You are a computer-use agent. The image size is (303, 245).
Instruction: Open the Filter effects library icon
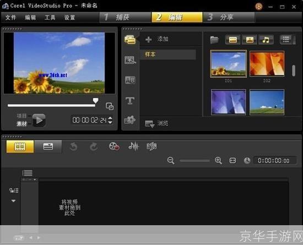tap(130, 120)
